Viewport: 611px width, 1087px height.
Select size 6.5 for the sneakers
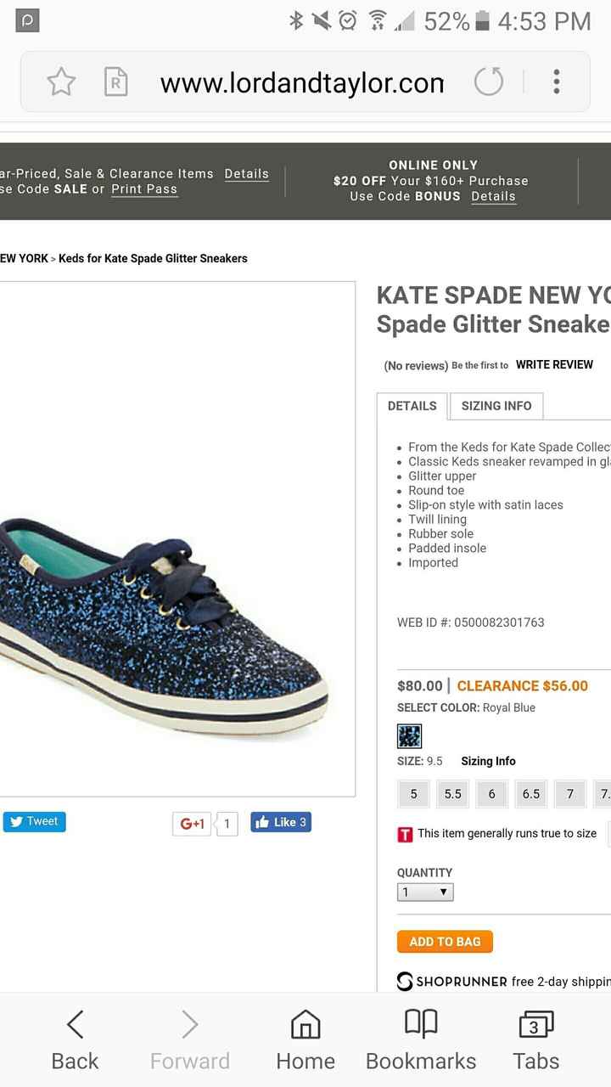530,793
